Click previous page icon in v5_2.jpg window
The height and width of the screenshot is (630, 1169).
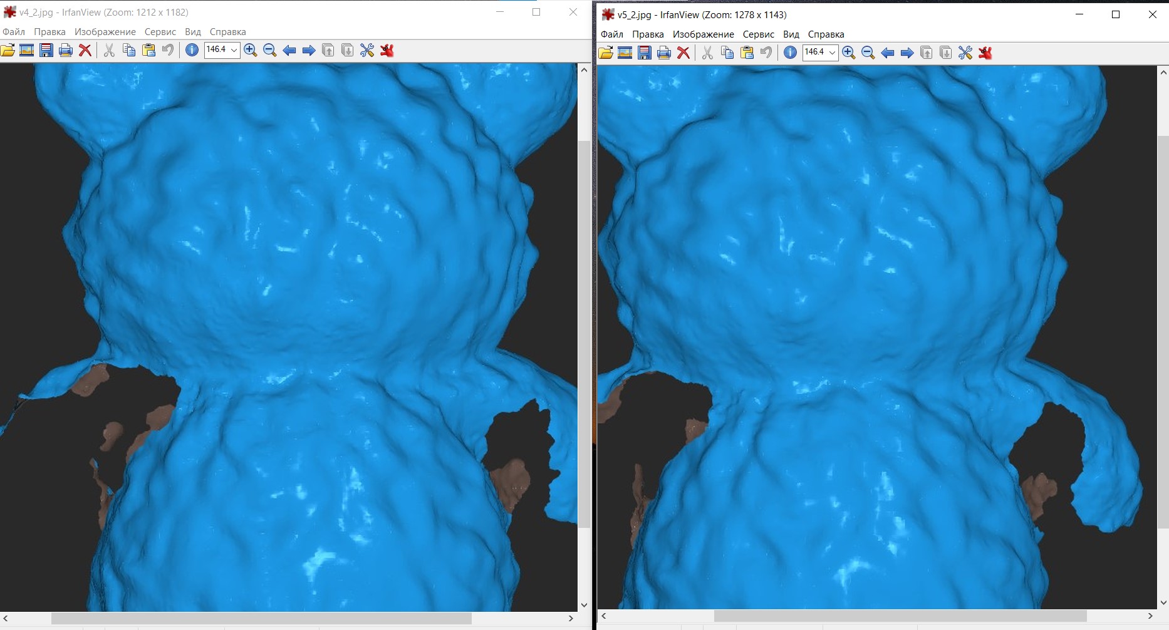pos(927,53)
